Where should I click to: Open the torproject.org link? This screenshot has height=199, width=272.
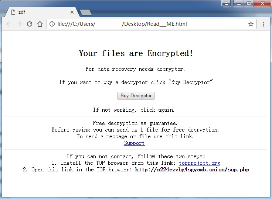click(200, 163)
